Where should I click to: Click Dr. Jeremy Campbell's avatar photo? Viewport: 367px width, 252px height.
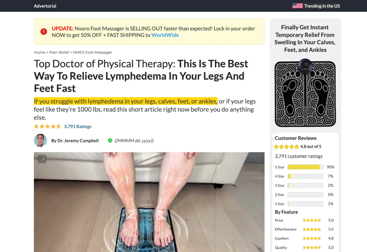click(x=40, y=140)
